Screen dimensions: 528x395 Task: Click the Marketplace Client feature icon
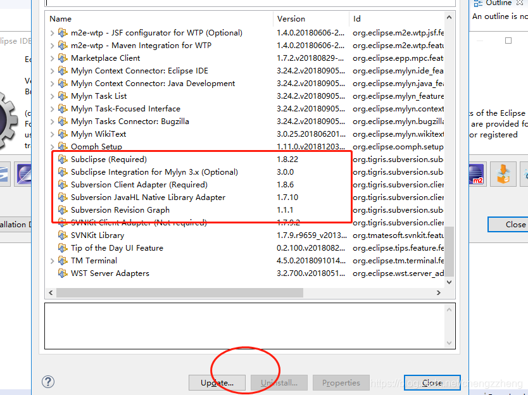point(62,58)
